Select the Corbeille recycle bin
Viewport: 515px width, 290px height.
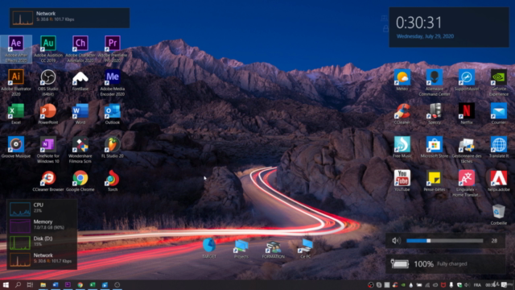coord(499,214)
